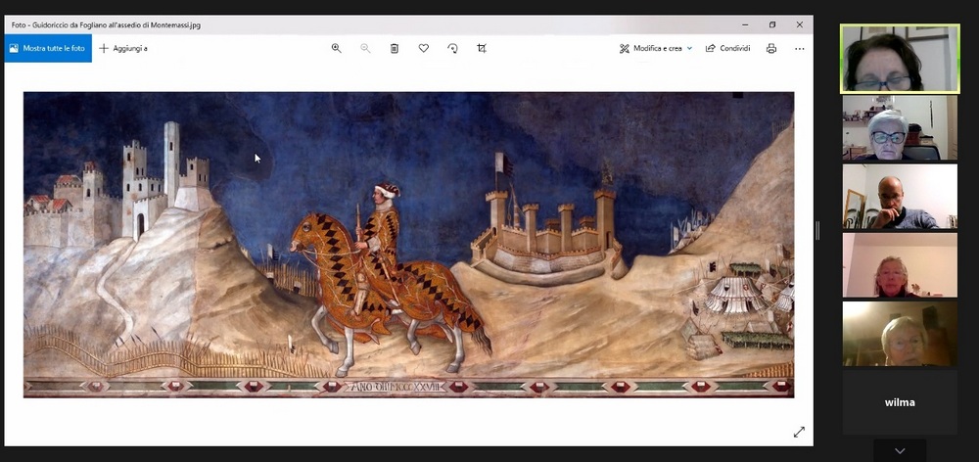
Task: Expand participant list with down chevron
Action: (x=900, y=450)
